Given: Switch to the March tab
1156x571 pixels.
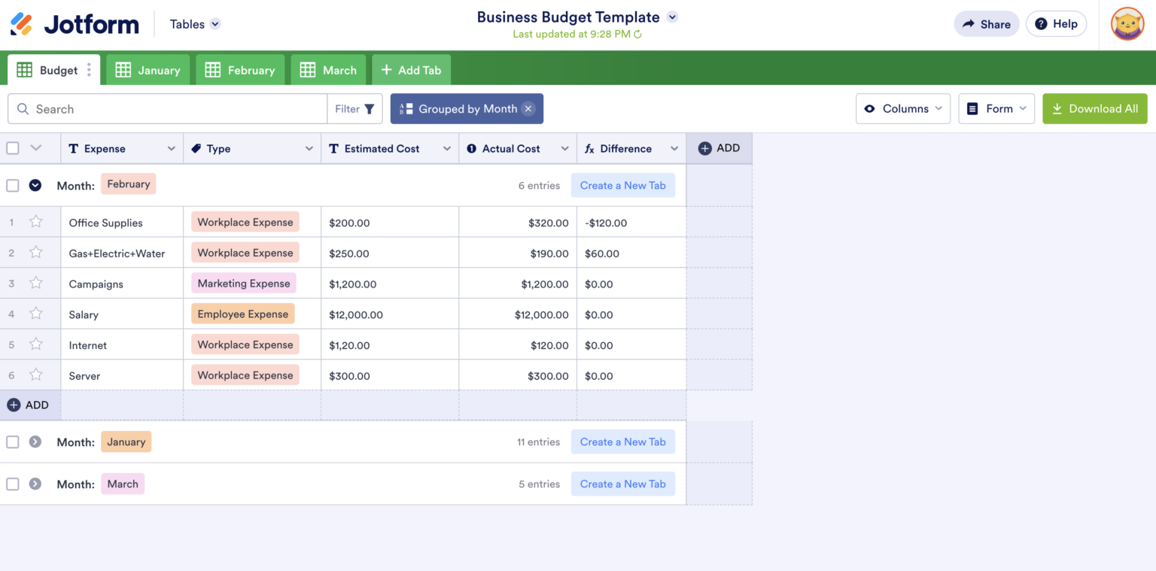Looking at the screenshot, I should [x=328, y=69].
